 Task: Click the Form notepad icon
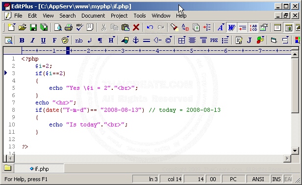[x=239, y=40]
